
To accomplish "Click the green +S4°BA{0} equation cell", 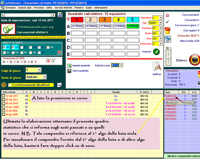I will coord(133,26).
